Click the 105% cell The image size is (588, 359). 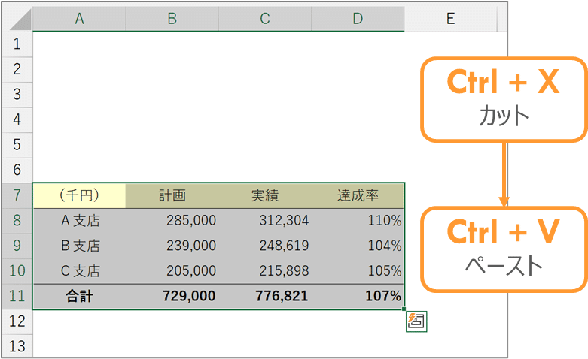click(358, 271)
